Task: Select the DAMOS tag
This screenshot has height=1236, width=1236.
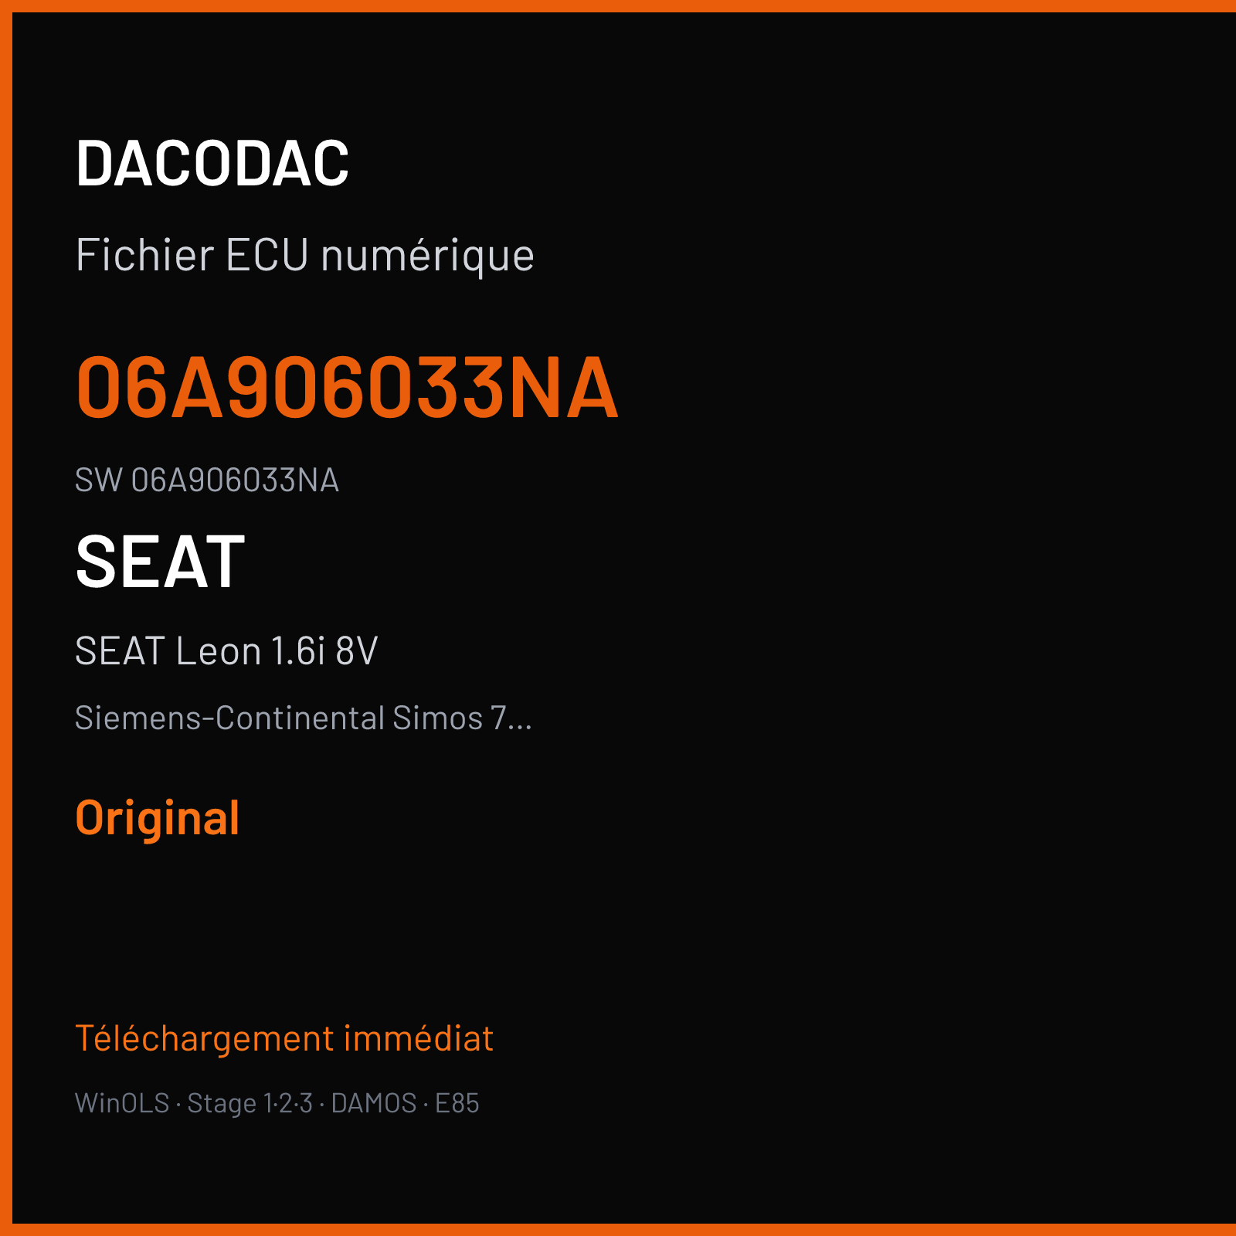Action: 374,1102
